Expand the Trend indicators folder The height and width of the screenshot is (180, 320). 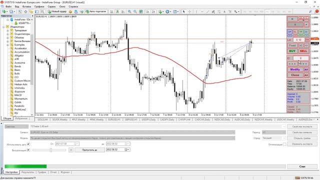pos(8,30)
